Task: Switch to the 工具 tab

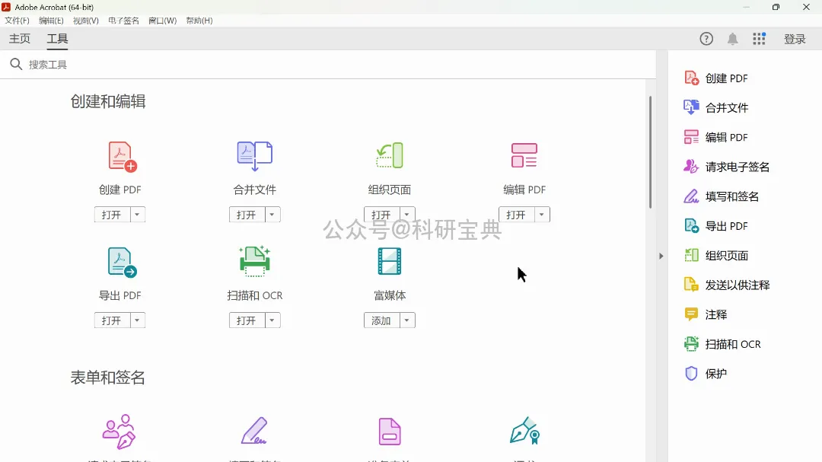Action: click(x=57, y=38)
